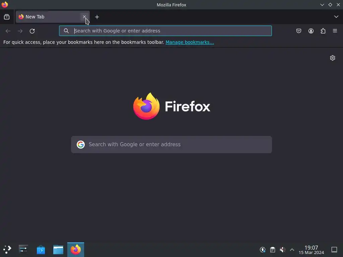Open the muted volume tray icon
The image size is (343, 257).
pos(282,250)
